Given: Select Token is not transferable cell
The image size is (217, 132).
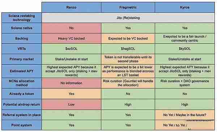Looking at the screenshot, I should (x=128, y=59).
